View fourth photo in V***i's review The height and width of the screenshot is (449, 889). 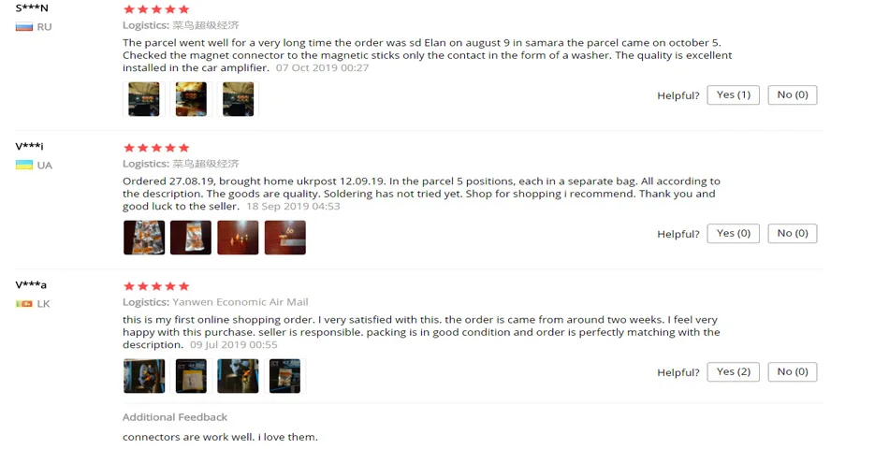285,238
